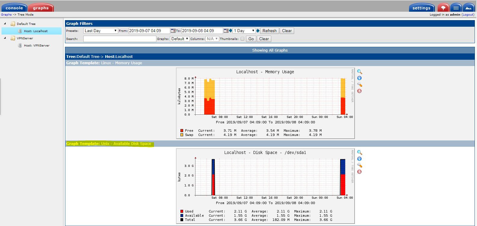Focus the To date input field
The image size is (477, 226).
(202, 31)
